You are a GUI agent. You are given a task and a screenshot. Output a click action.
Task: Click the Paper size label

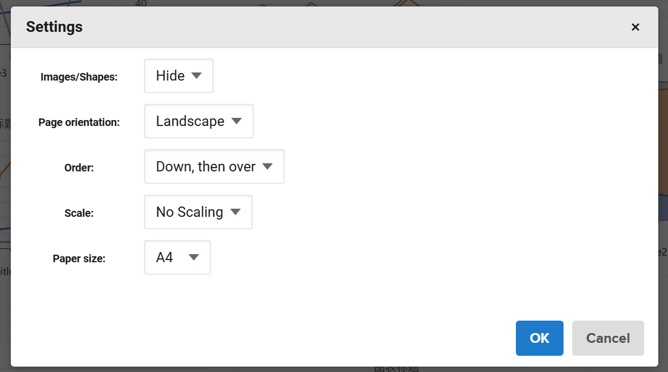point(79,258)
